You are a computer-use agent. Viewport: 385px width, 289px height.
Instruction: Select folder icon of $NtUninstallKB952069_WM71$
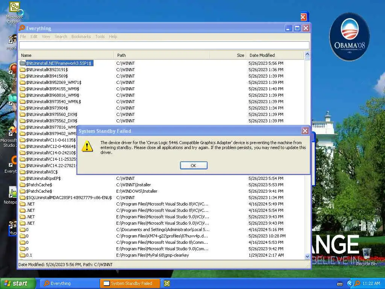(23, 82)
